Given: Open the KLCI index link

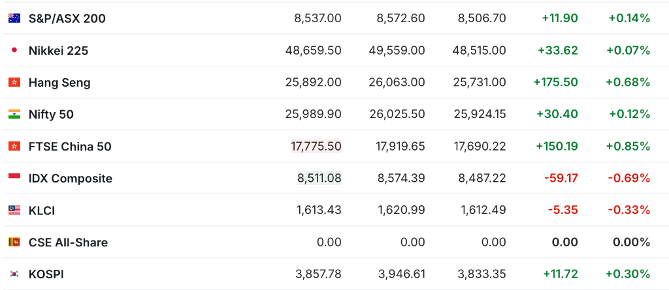Looking at the screenshot, I should [42, 210].
